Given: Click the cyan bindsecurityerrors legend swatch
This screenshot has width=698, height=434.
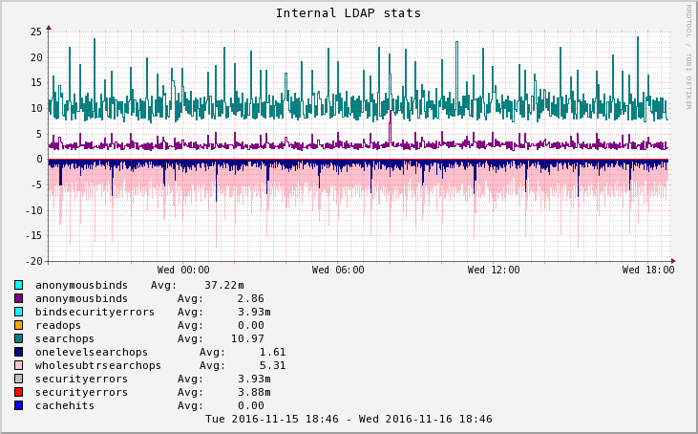Looking at the screenshot, I should (18, 312).
